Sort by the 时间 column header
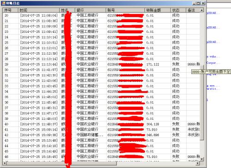Image resolution: width=231 pixels, height=168 pixels. (x=39, y=10)
